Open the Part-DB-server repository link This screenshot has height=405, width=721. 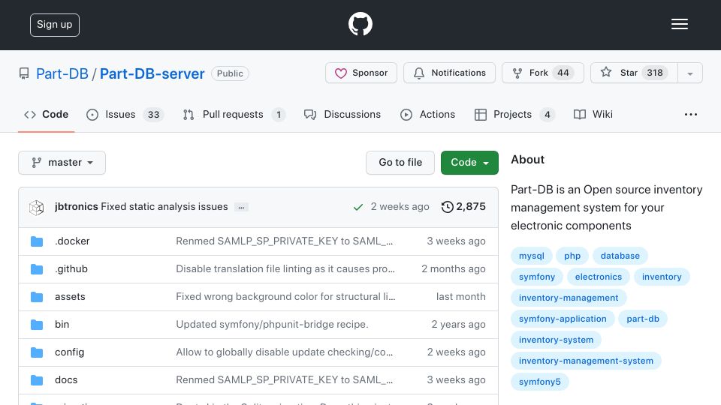[152, 73]
